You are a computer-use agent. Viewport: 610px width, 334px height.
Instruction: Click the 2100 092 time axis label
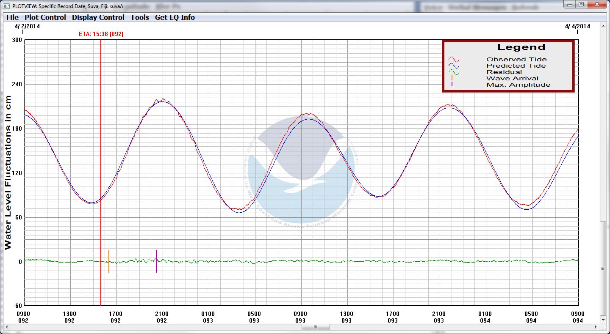click(x=162, y=317)
